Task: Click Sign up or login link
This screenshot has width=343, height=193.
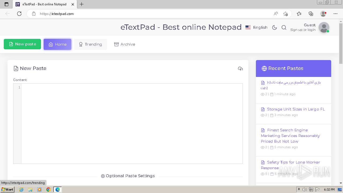Action: click(x=303, y=30)
